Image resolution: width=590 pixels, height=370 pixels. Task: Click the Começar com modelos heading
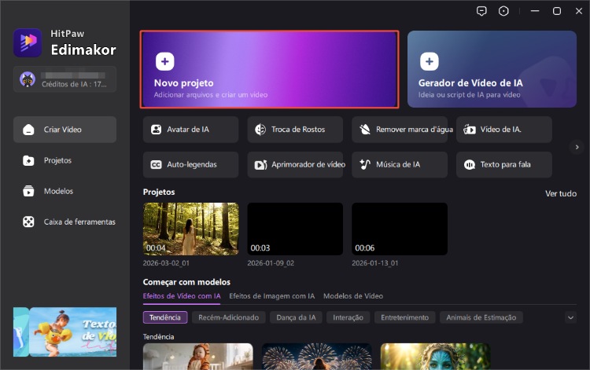tap(186, 282)
